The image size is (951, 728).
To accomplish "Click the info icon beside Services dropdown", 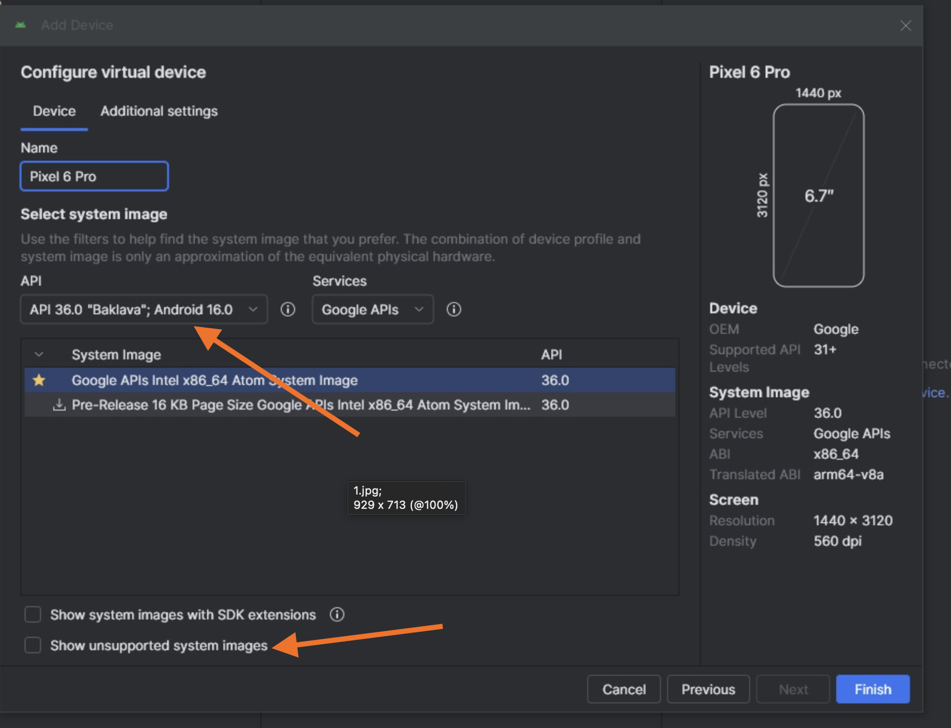I will (x=454, y=309).
